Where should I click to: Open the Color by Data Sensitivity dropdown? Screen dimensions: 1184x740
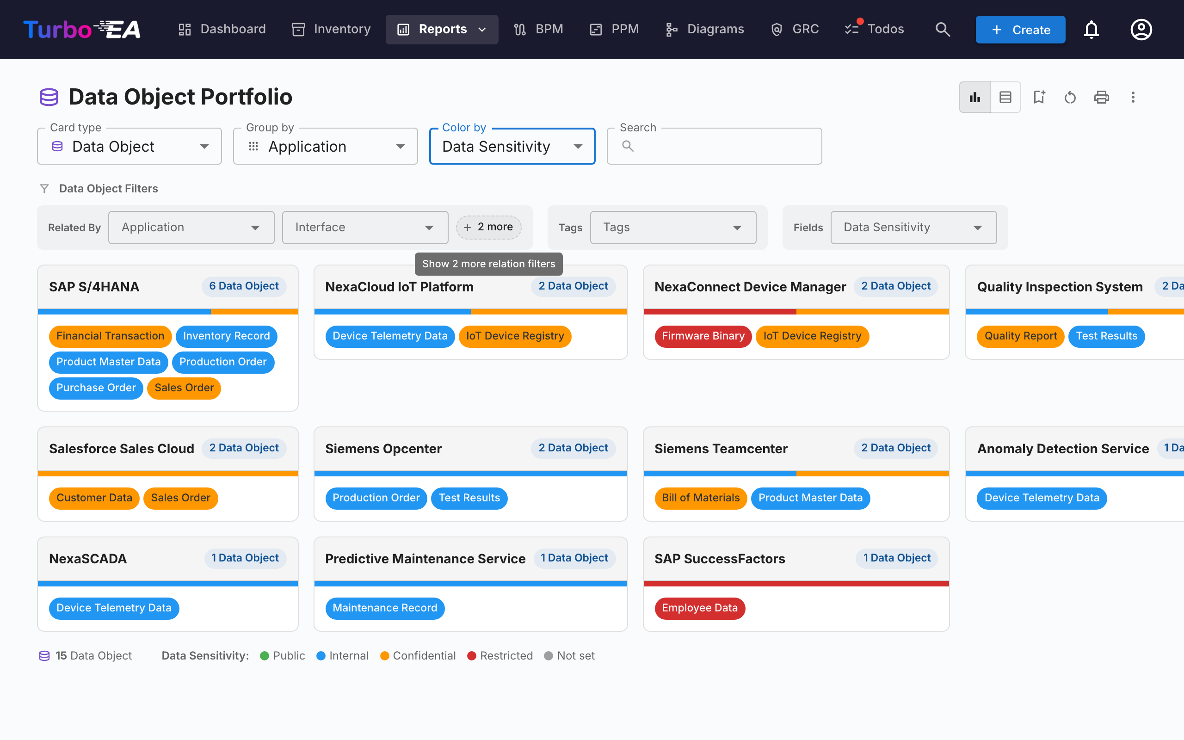pos(512,146)
